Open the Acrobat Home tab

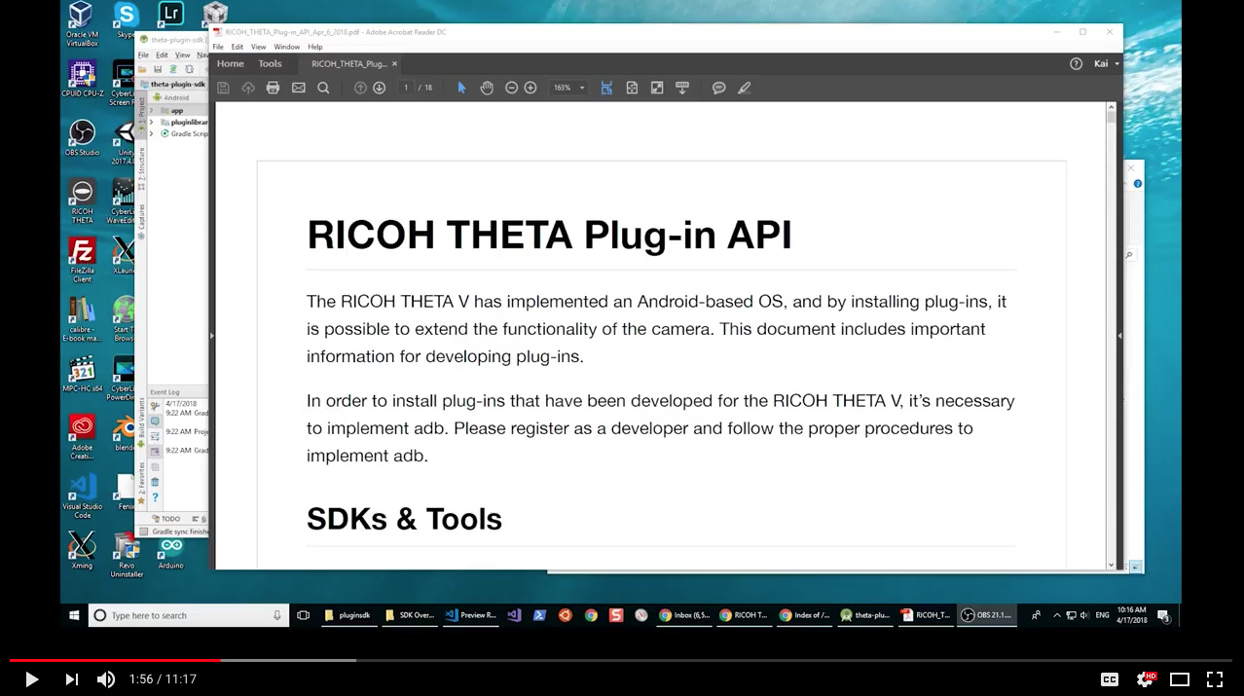tap(231, 64)
